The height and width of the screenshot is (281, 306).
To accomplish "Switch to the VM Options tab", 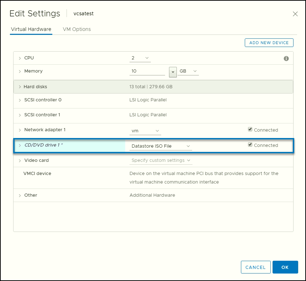I will click(x=76, y=29).
